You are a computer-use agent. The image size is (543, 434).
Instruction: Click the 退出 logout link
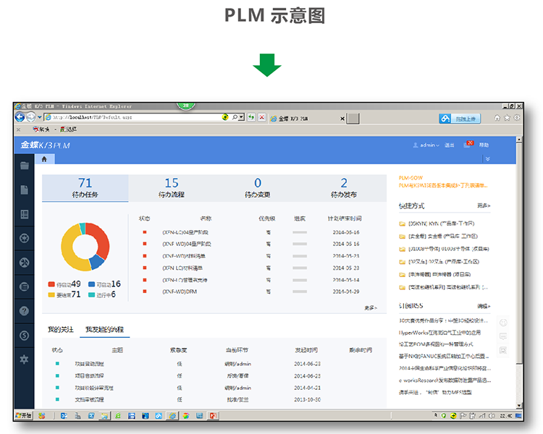tap(450, 145)
